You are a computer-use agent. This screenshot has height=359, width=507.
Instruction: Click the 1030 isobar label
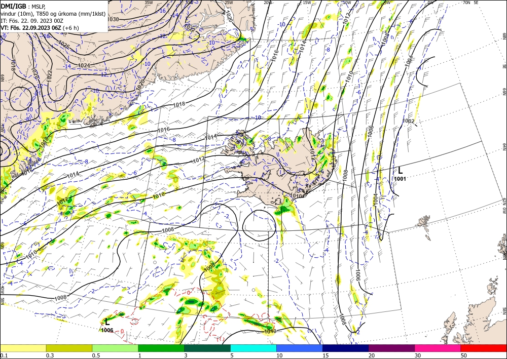click(x=113, y=19)
